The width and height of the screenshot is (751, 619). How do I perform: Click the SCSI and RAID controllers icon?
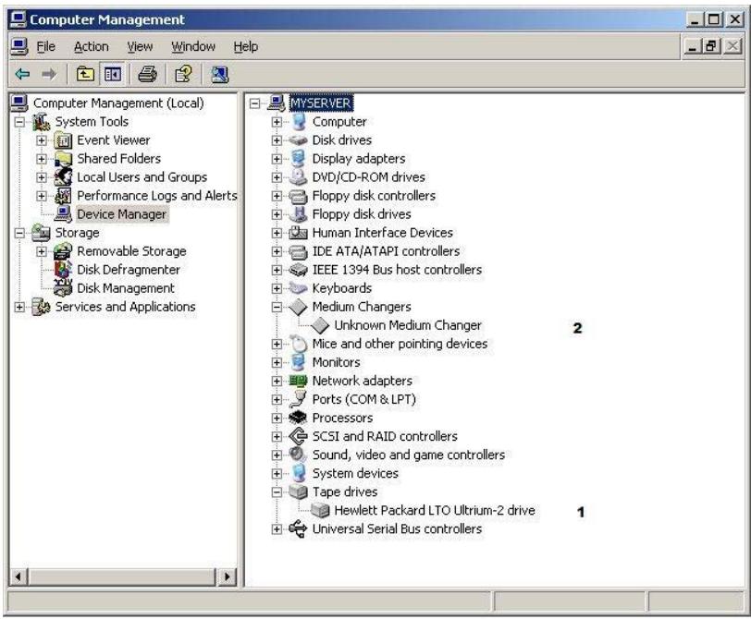click(x=298, y=436)
